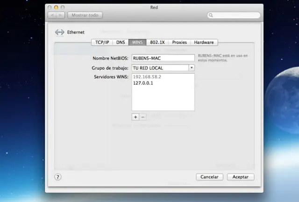
Task: Click the search magnifier icon
Action: (x=212, y=15)
